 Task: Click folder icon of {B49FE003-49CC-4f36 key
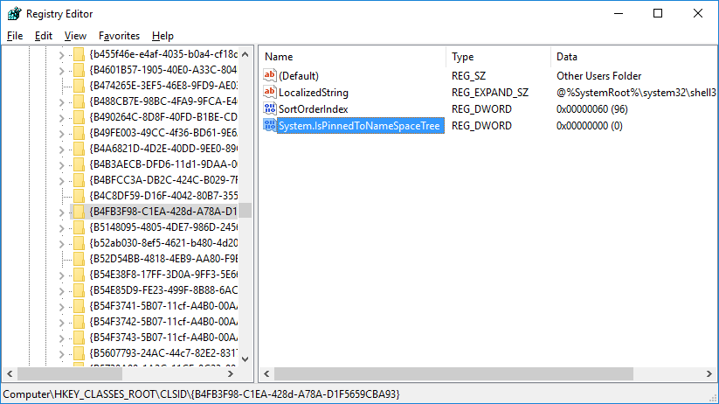79,133
